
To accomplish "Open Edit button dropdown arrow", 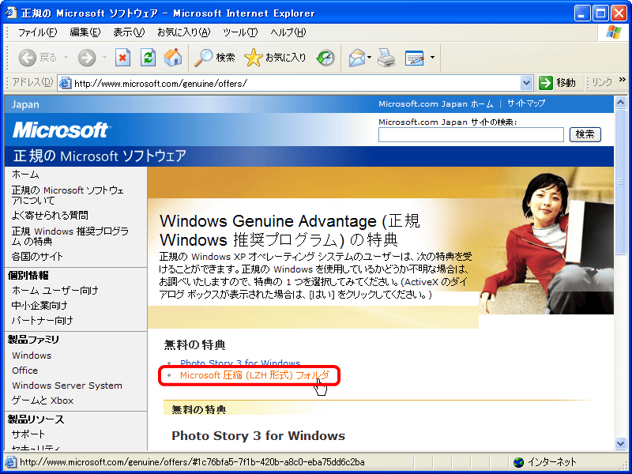I will tap(432, 58).
